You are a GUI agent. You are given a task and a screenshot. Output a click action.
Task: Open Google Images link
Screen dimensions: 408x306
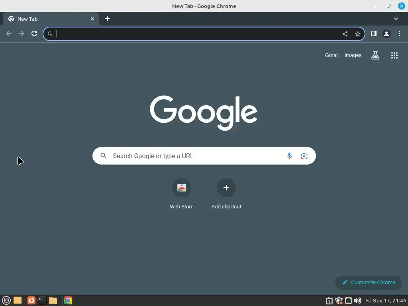click(x=353, y=55)
